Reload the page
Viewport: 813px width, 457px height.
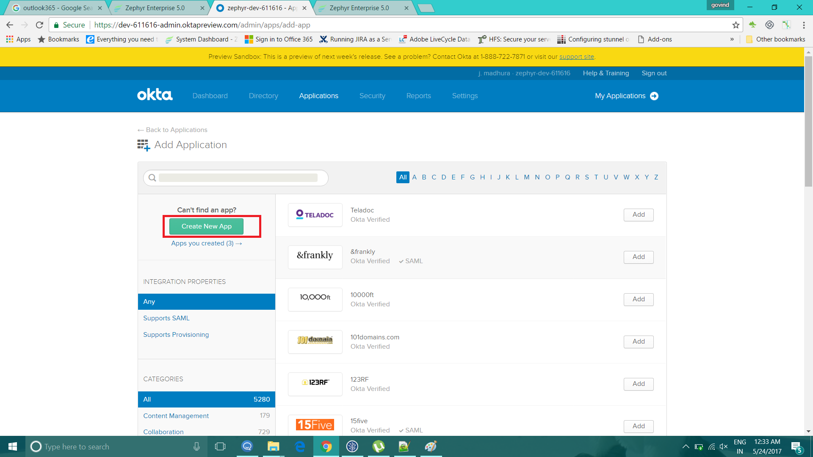point(39,25)
